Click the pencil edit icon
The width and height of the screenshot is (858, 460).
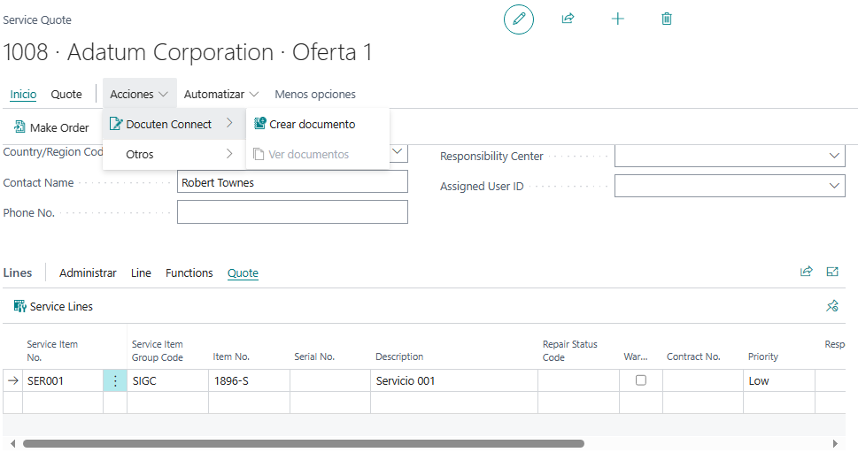coord(519,19)
